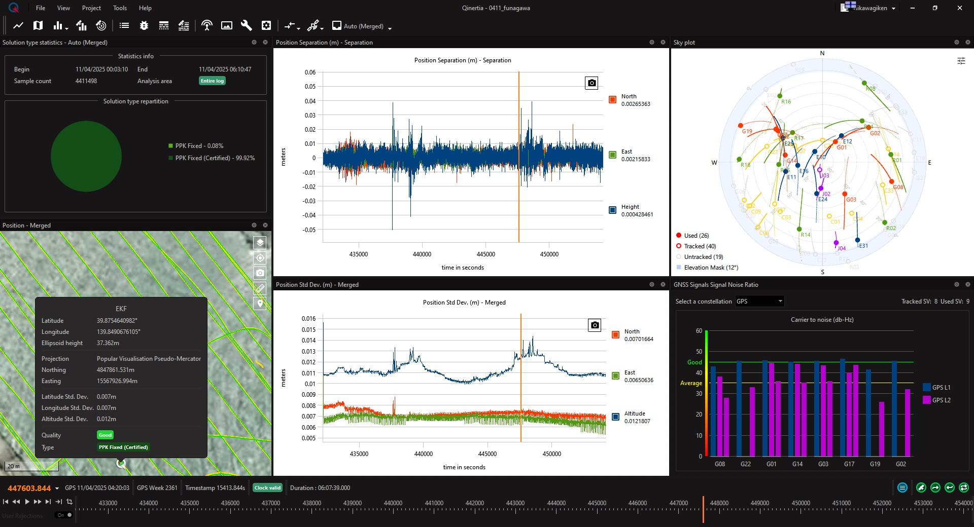Toggle North series in Position Std Dev legend

point(616,334)
